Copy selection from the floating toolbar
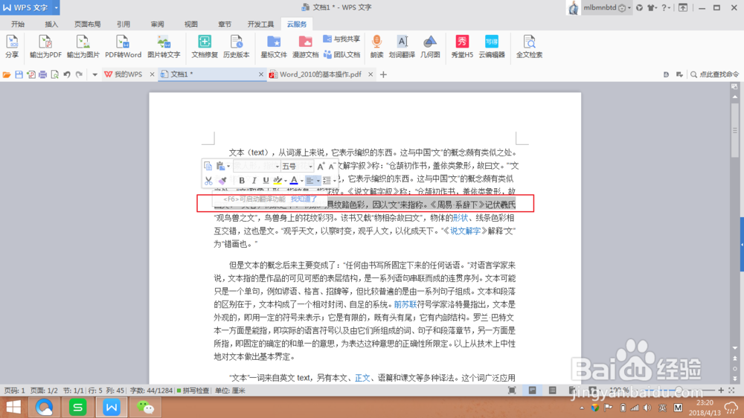This screenshot has height=418, width=744. point(208,166)
